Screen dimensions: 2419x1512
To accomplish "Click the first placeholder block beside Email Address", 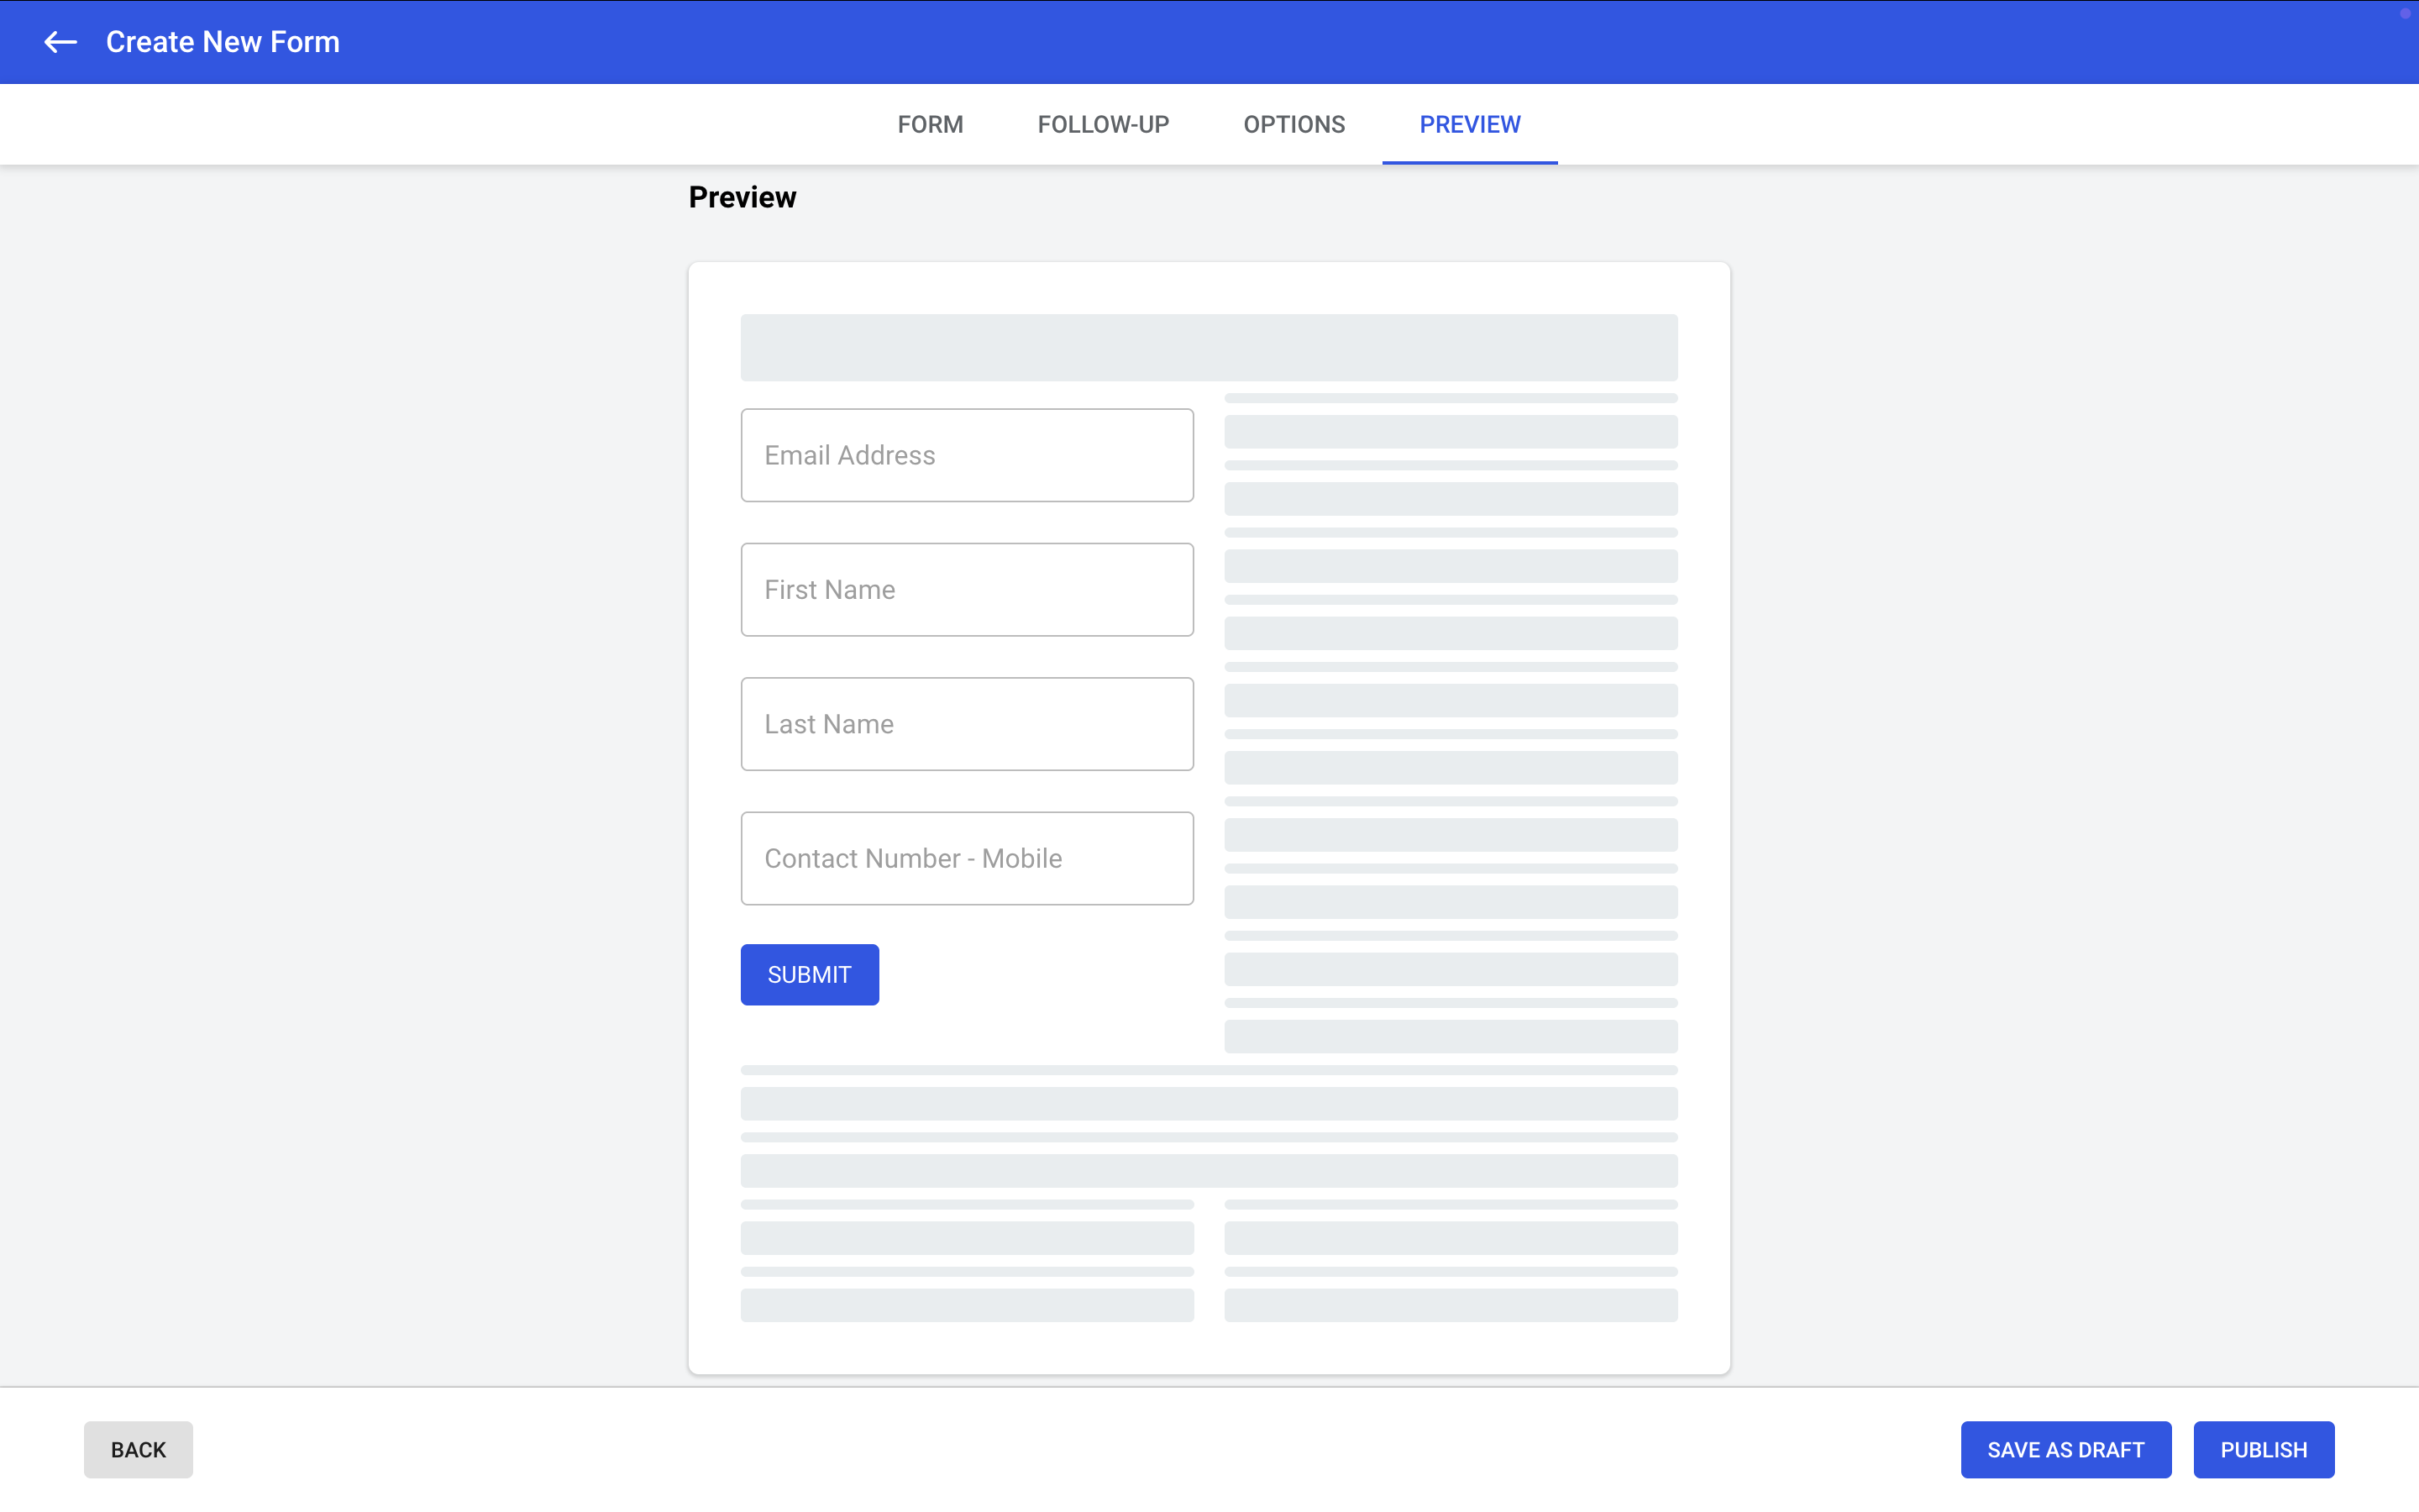I will (x=1451, y=432).
